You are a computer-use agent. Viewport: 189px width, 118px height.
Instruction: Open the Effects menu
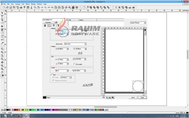pyautogui.click(x=28, y=4)
